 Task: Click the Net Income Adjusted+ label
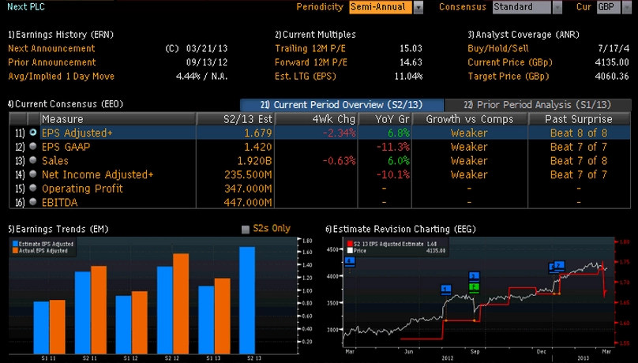tap(98, 174)
